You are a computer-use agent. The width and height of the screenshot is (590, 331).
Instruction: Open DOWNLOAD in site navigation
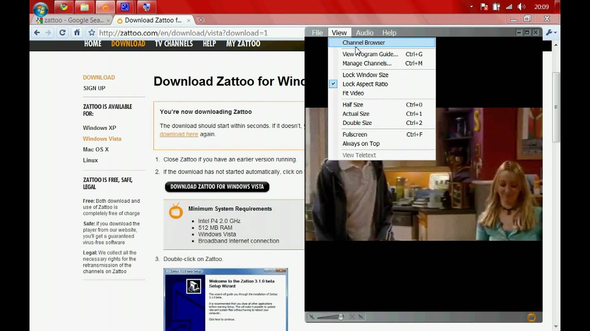128,44
